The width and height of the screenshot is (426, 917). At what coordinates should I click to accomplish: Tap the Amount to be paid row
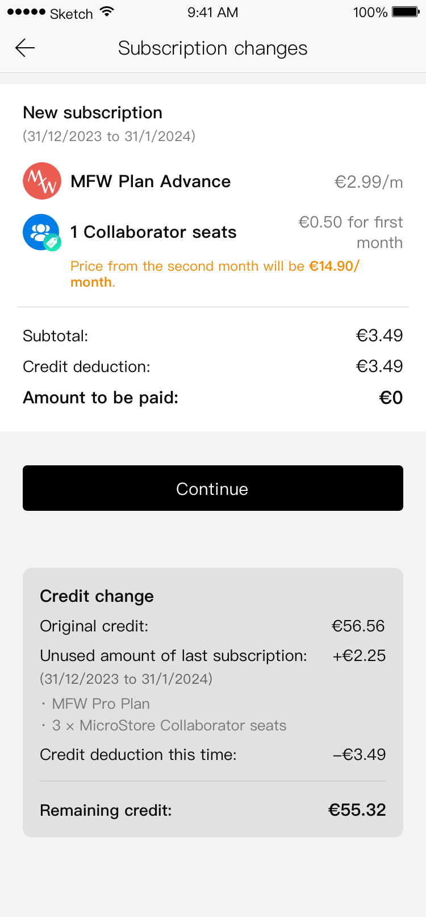pyautogui.click(x=212, y=398)
